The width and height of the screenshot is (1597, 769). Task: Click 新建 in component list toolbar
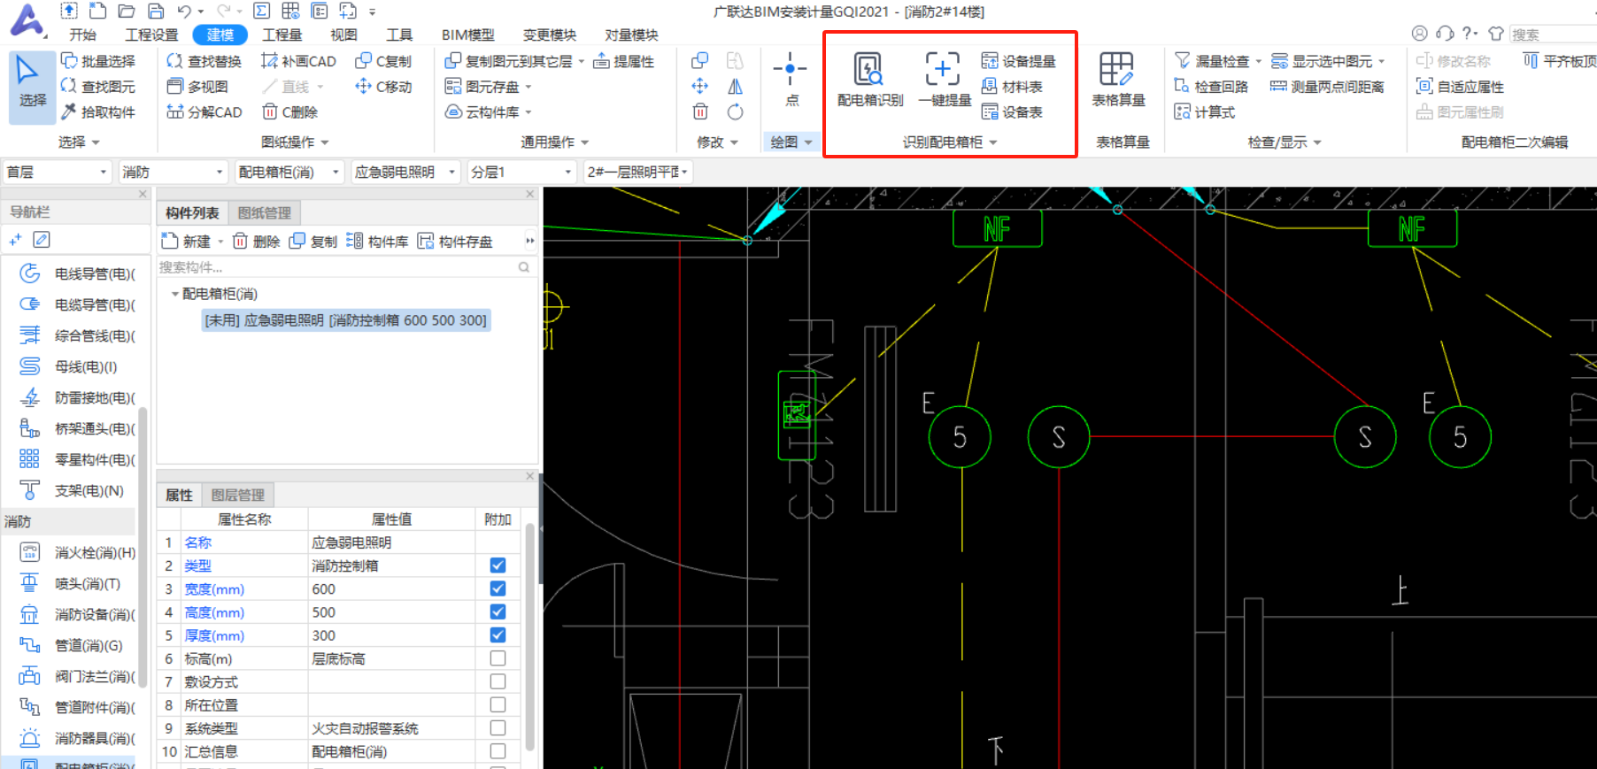click(187, 242)
